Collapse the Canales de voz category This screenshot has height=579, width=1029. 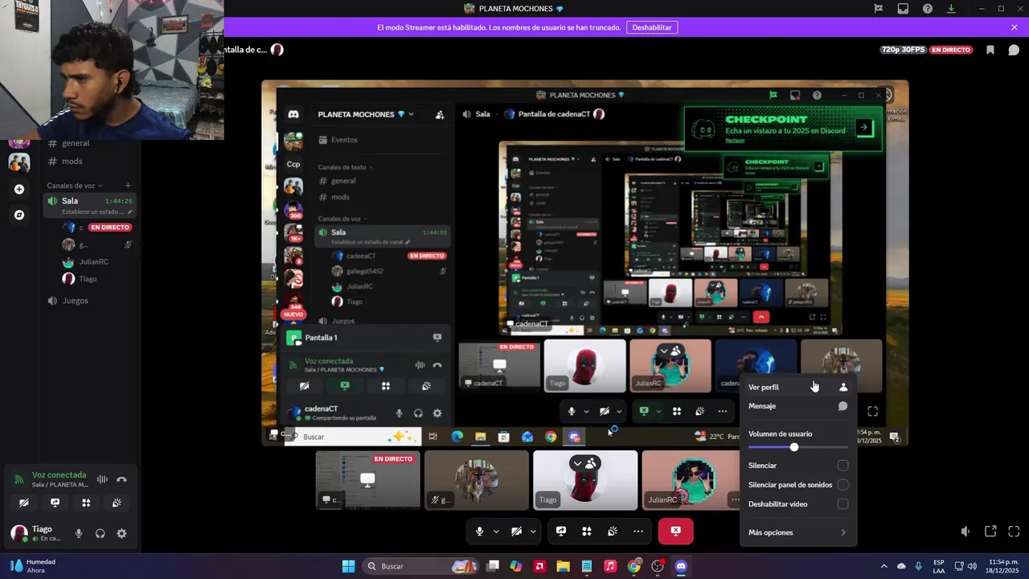click(74, 186)
